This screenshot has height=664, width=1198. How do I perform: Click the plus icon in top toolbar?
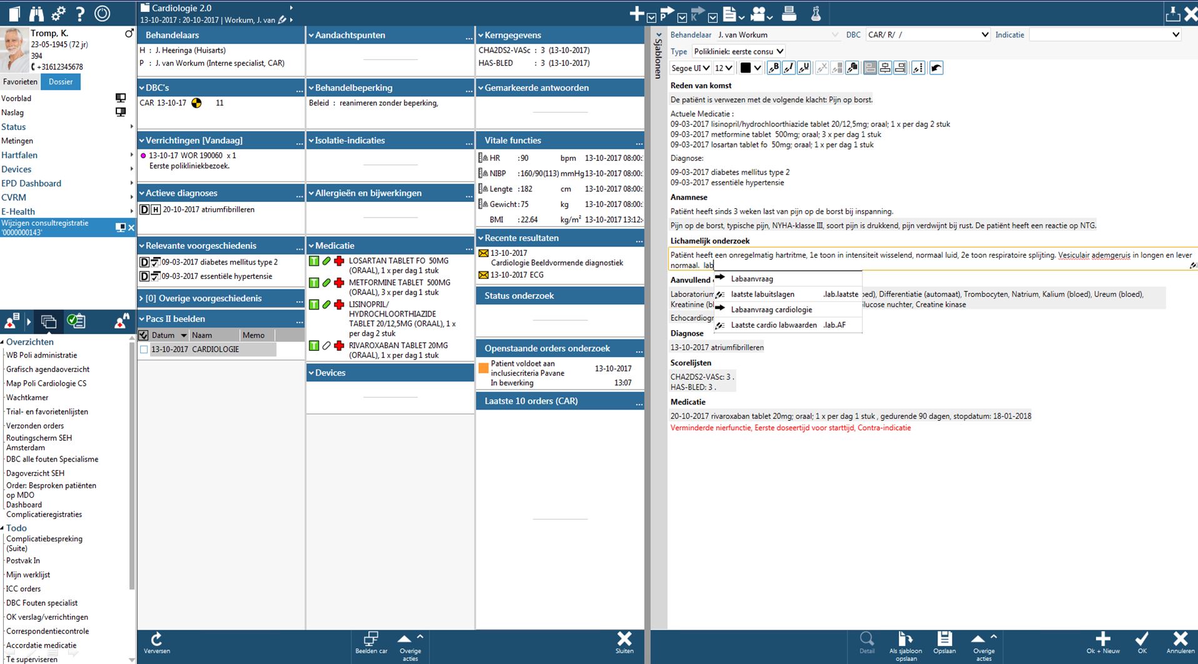(x=637, y=13)
